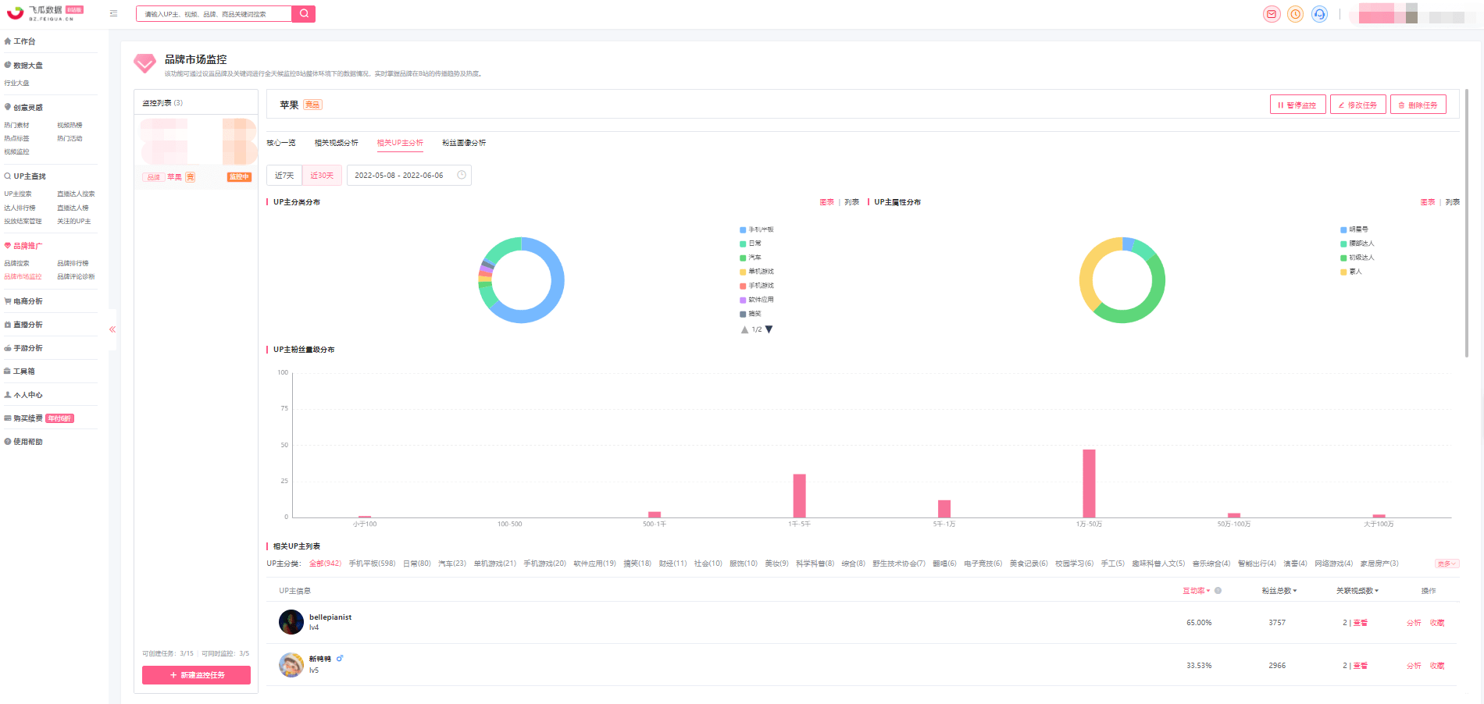Open the 相关视频分析 tab
1484x704 pixels.
tap(337, 143)
